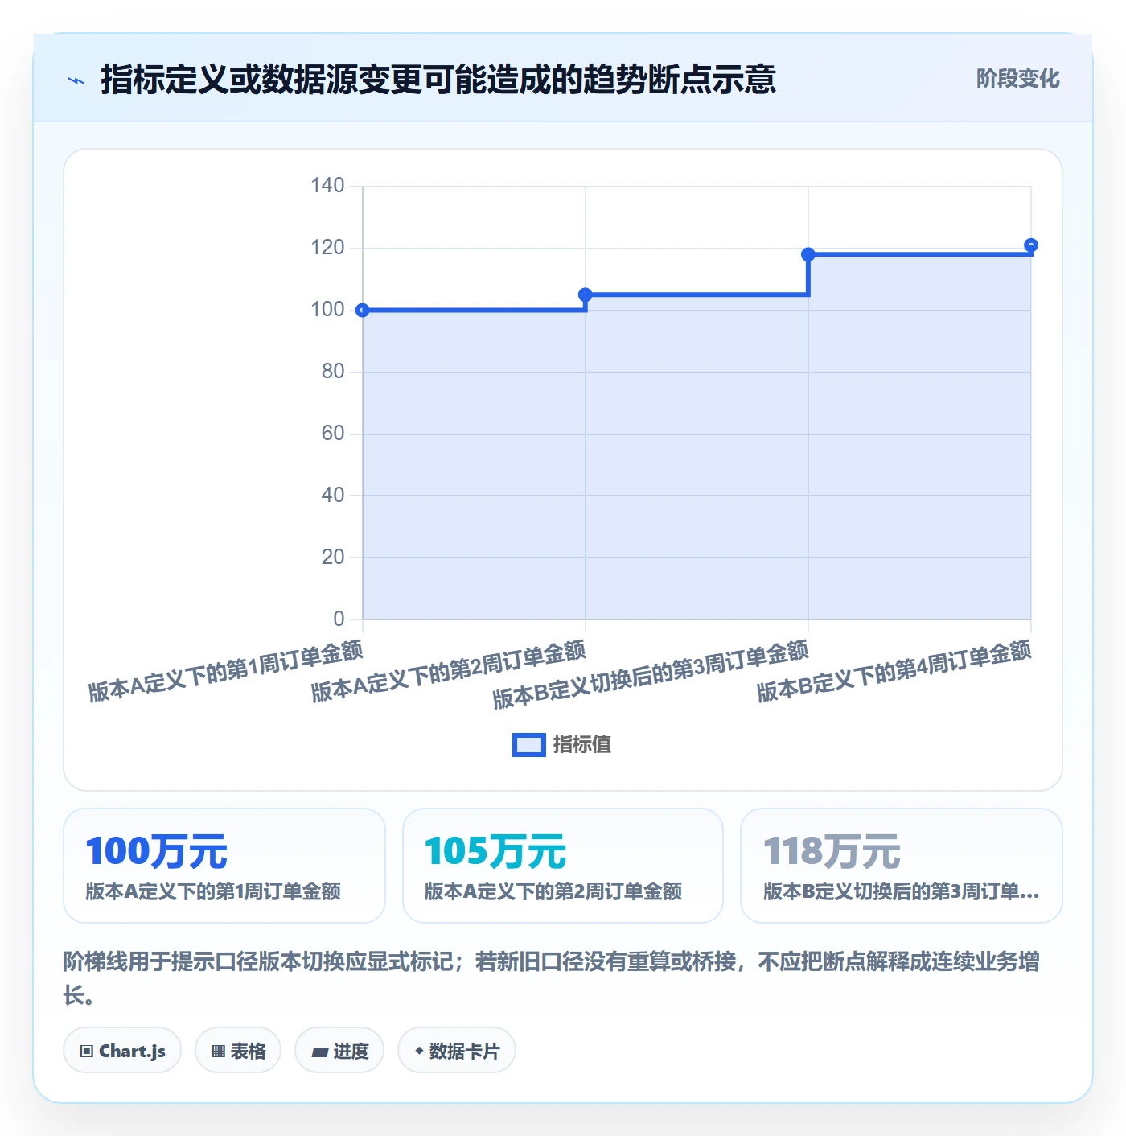The width and height of the screenshot is (1126, 1136).
Task: Toggle the 指标值 legend entry
Action: [x=562, y=744]
